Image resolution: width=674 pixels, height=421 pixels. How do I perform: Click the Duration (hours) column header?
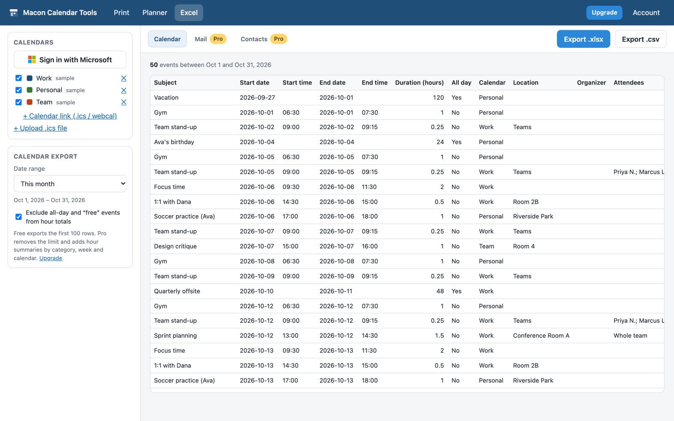pyautogui.click(x=419, y=83)
